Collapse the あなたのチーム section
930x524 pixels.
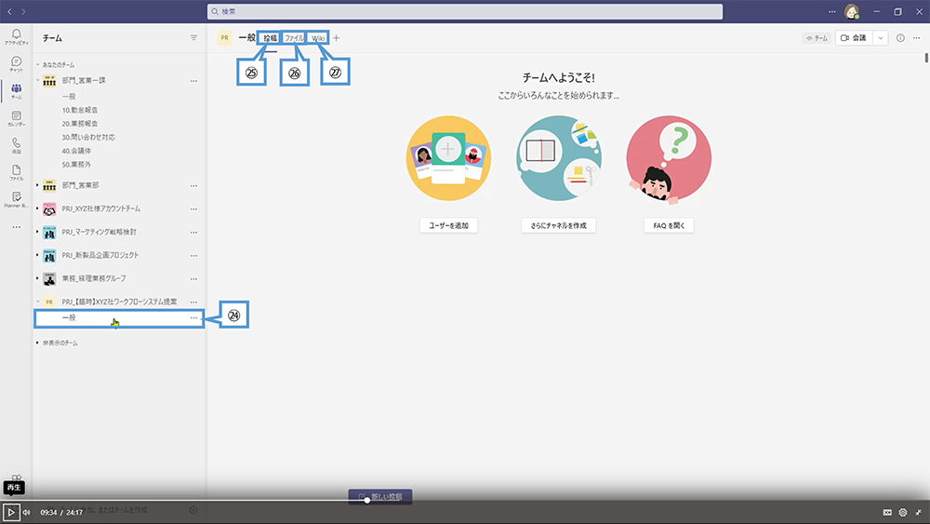[x=37, y=64]
